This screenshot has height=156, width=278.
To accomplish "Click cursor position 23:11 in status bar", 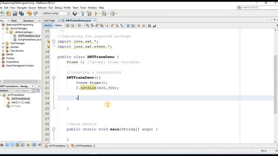I will pos(264,151).
